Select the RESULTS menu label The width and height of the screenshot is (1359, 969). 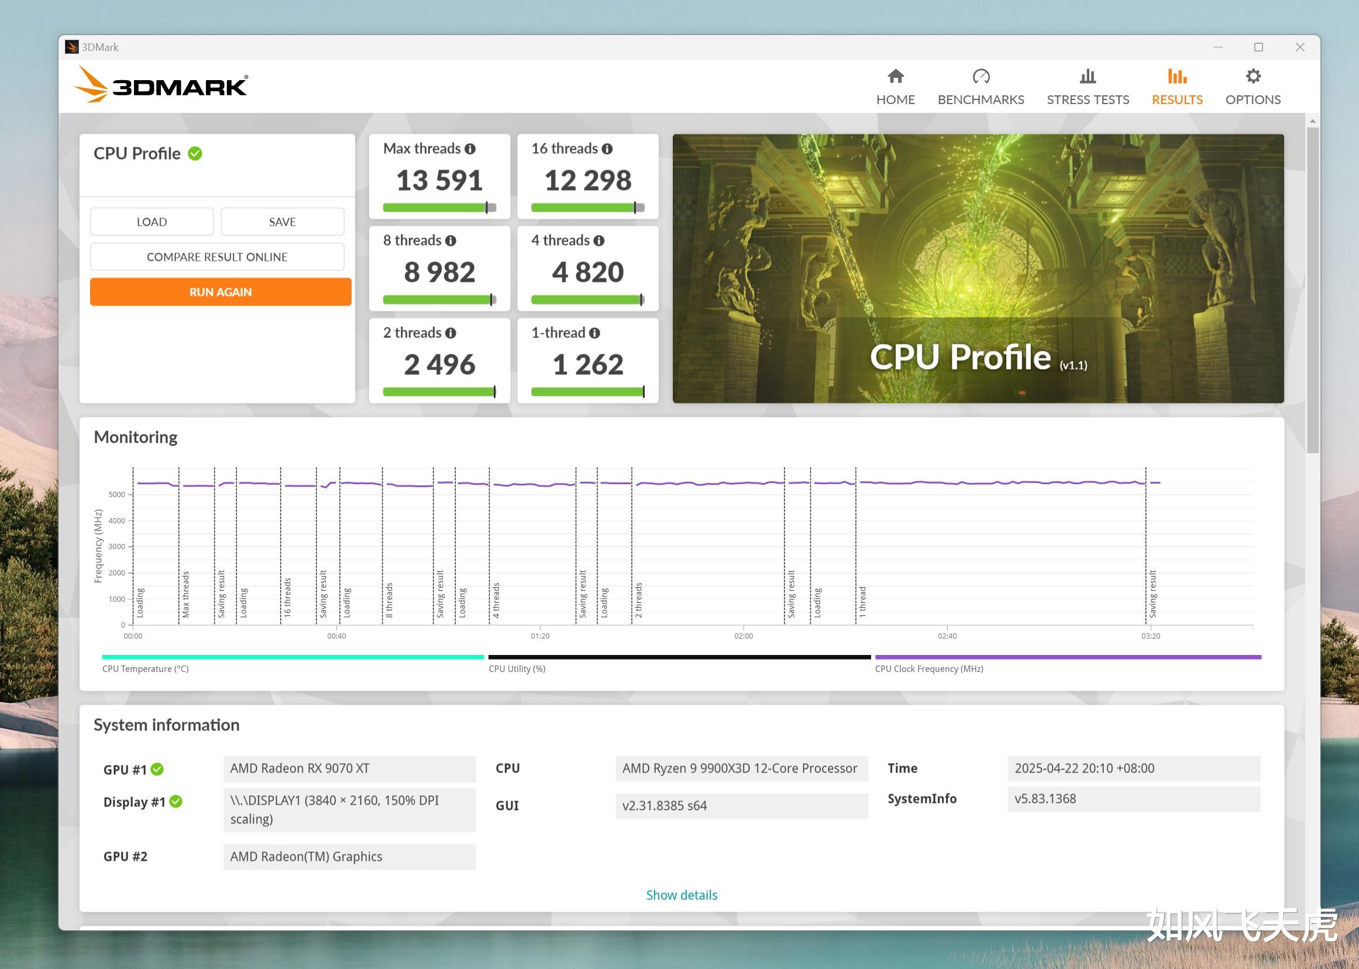click(x=1177, y=99)
